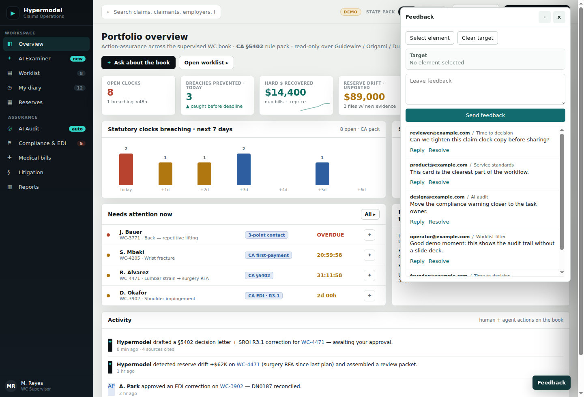Click the AI Audit target icon
Screen dimensions: 584x397
coord(10,129)
